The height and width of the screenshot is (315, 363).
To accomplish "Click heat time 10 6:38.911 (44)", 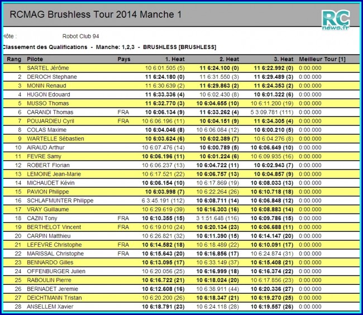I will tap(218, 289).
